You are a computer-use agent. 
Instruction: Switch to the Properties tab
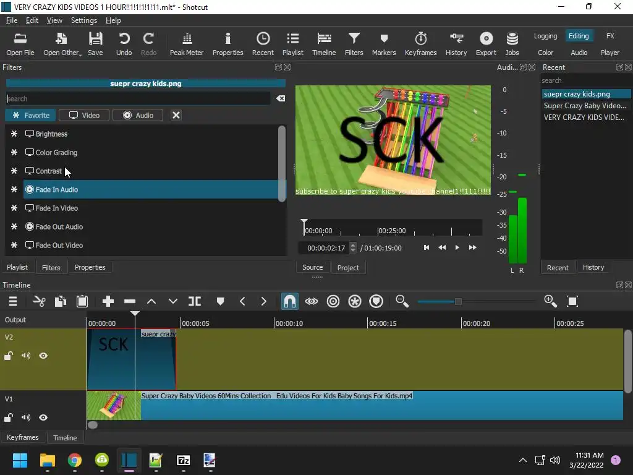coord(90,267)
